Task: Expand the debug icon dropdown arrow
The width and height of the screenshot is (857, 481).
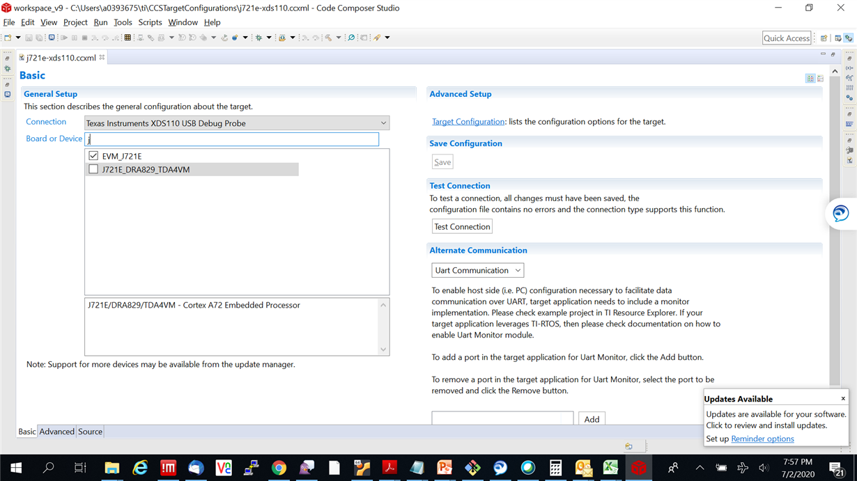Action: coord(269,38)
